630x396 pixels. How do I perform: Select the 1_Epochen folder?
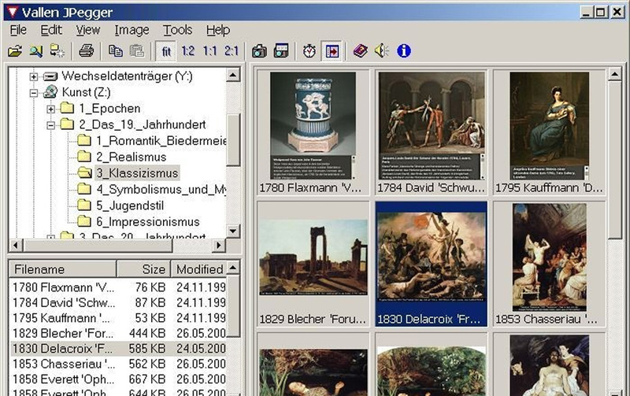109,109
